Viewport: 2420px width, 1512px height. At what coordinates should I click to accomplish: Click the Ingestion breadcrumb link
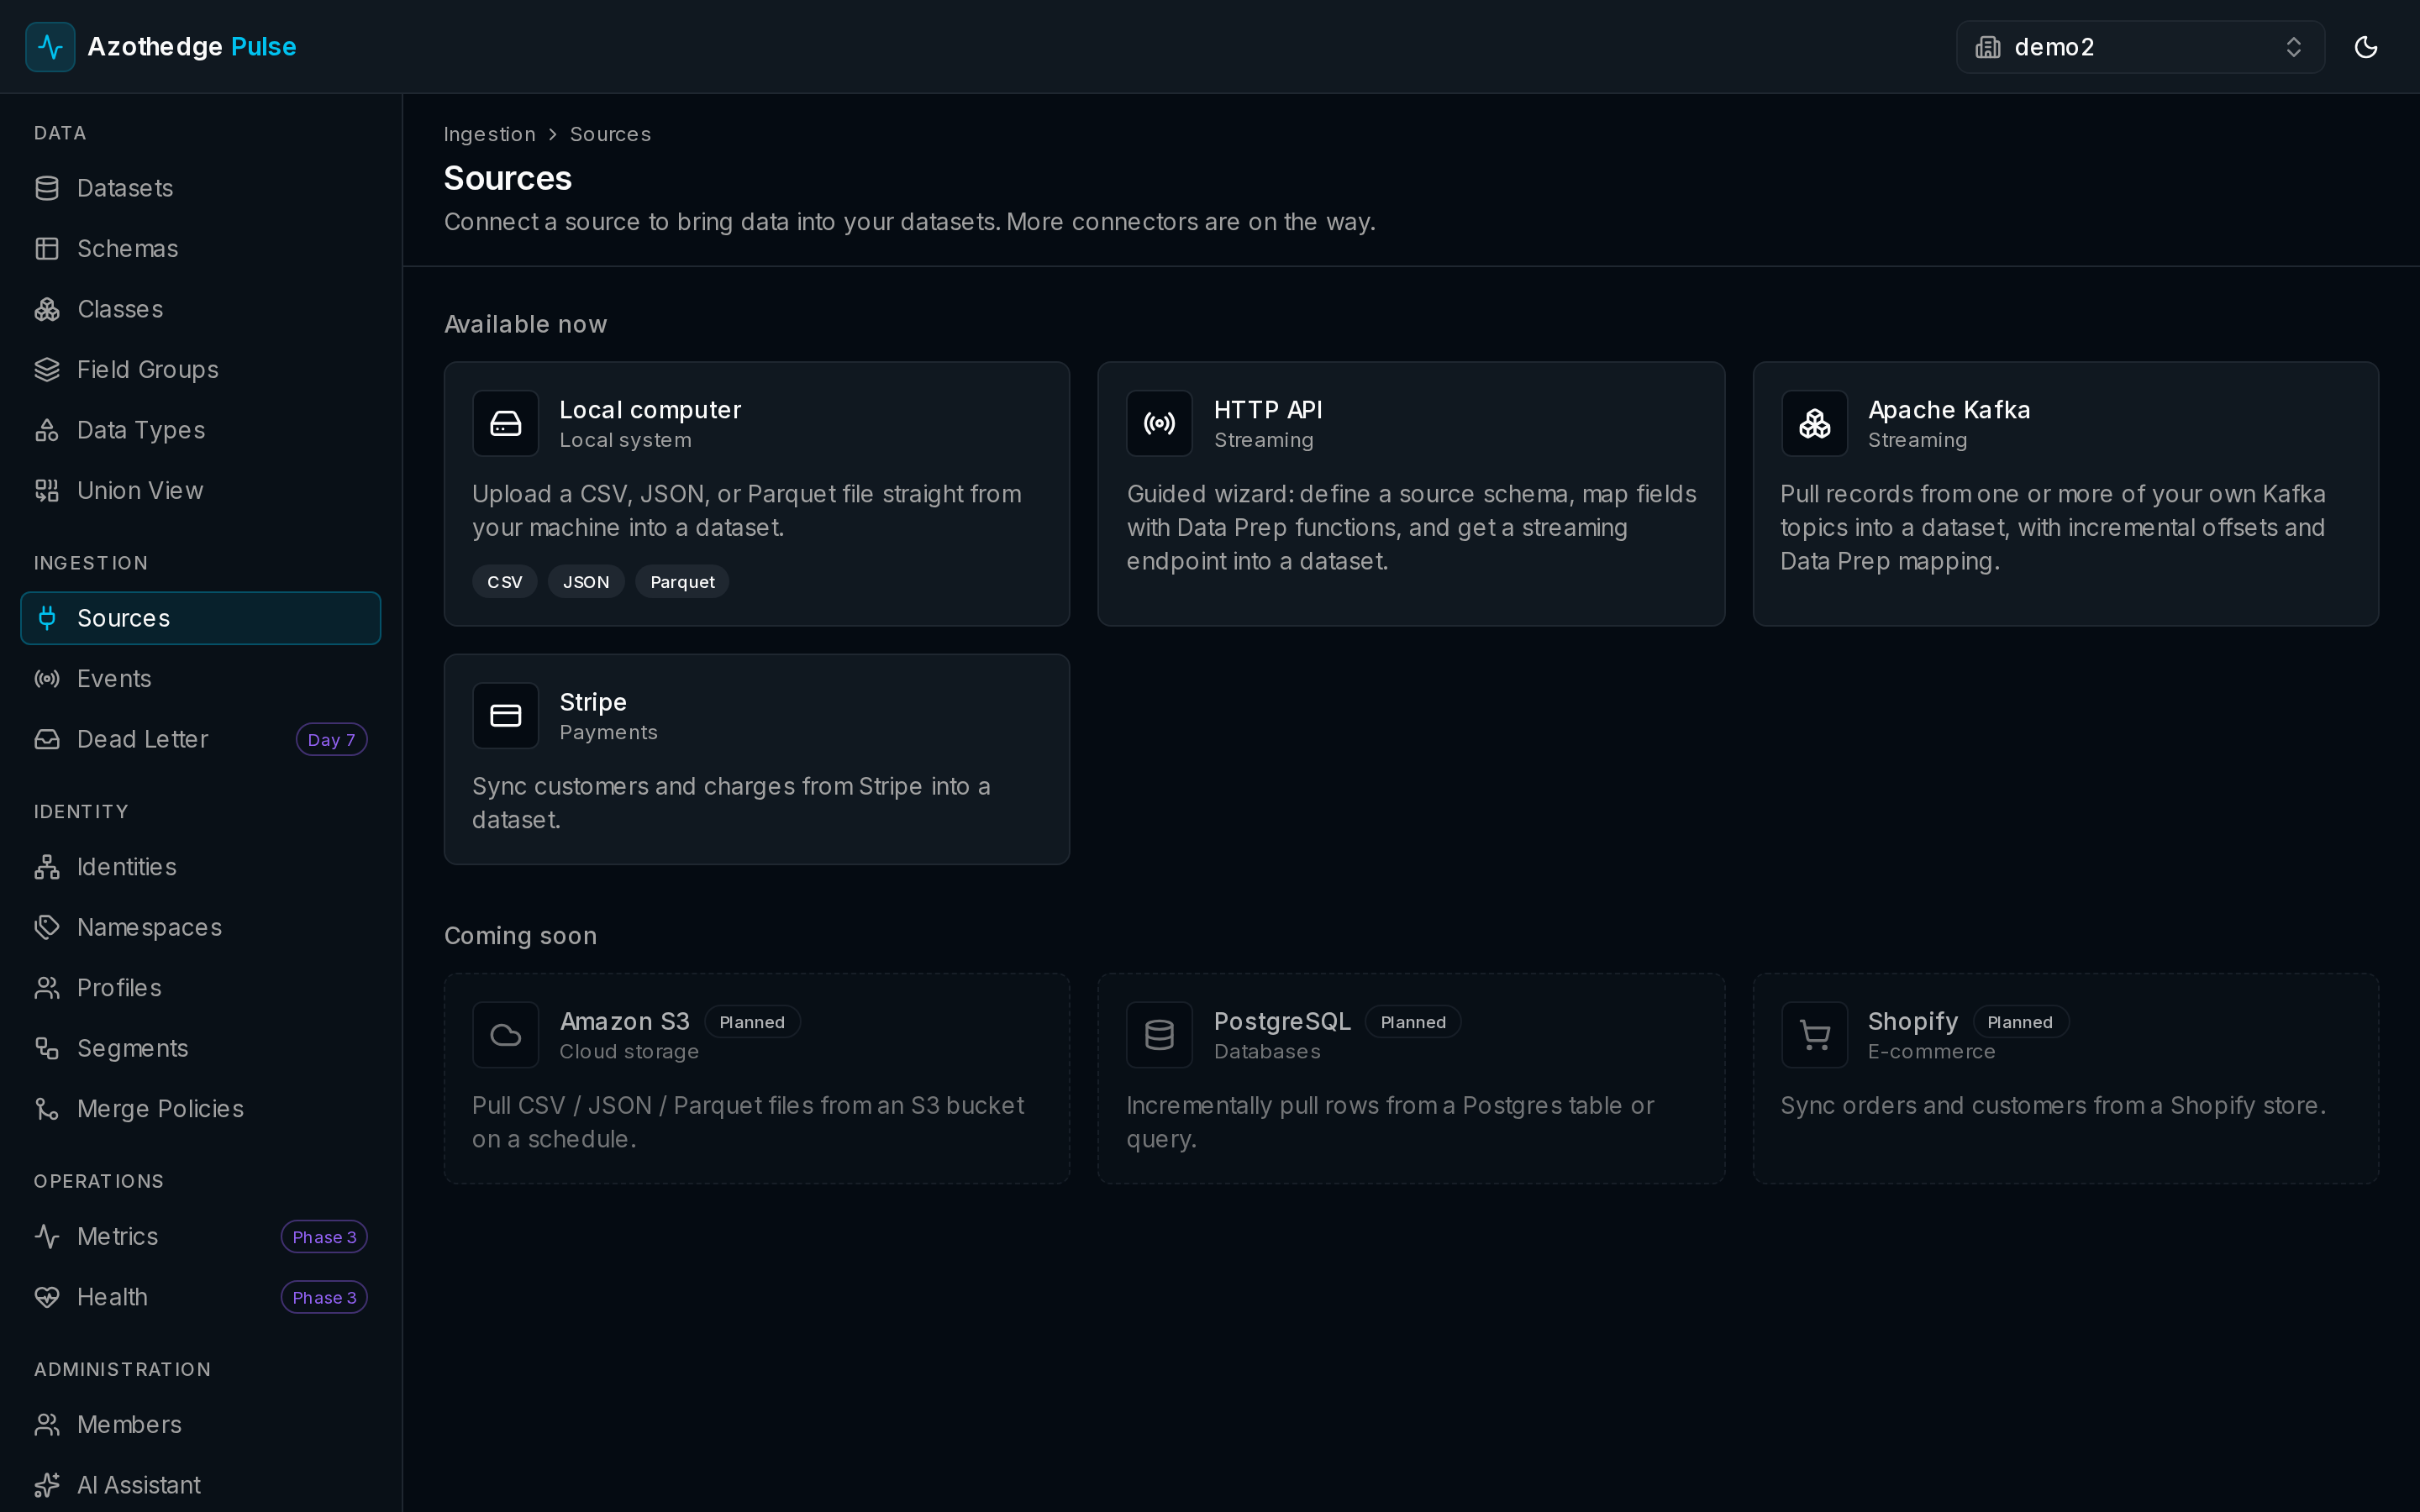(x=490, y=134)
